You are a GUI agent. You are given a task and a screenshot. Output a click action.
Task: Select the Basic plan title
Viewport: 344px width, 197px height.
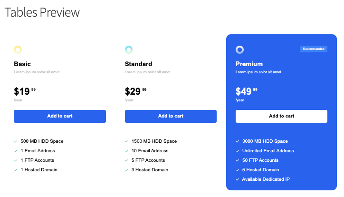(x=22, y=64)
